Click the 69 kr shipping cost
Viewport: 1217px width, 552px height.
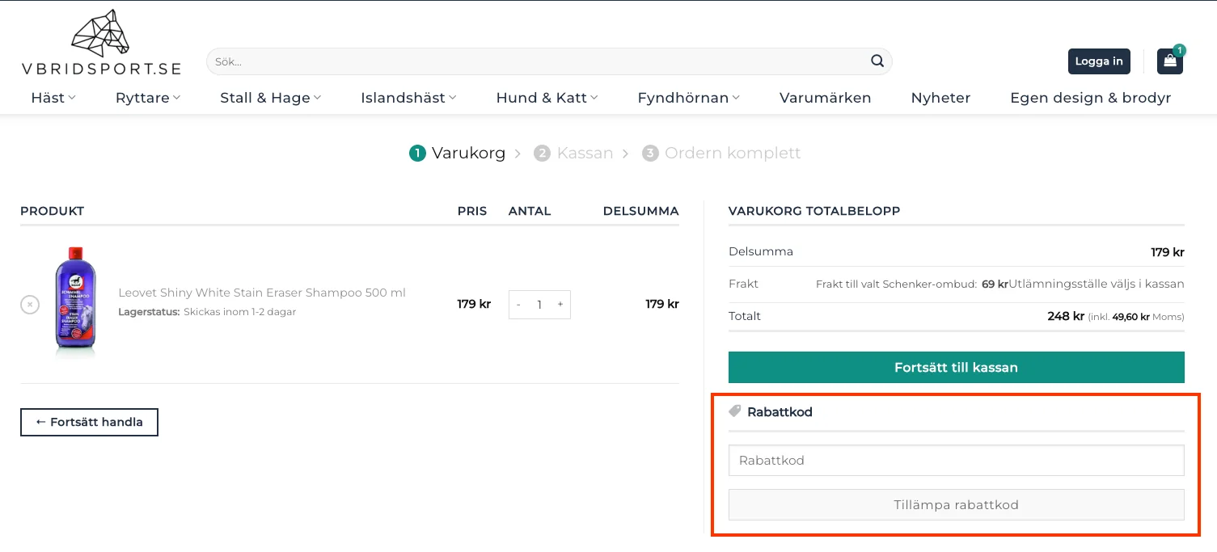(x=995, y=284)
